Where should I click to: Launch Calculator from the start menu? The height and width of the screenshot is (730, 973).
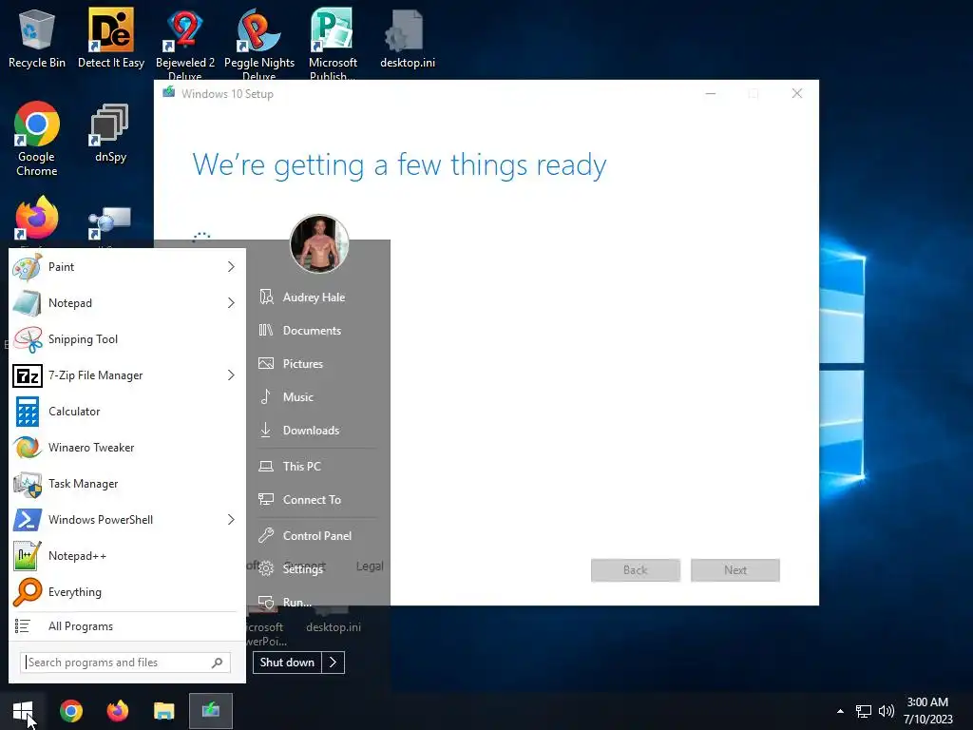[127, 411]
